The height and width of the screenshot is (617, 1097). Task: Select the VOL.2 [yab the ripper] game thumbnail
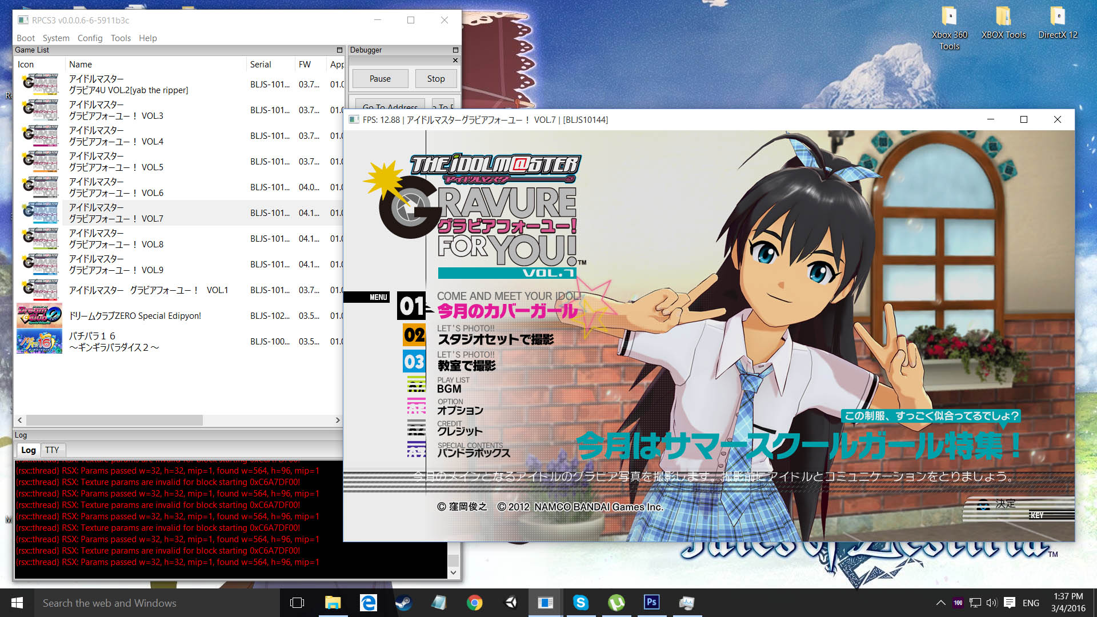(x=39, y=84)
